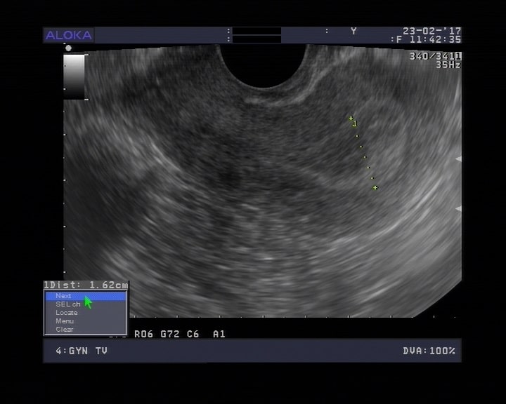
Task: Select Next in the measurement menu
Action: 63,296
